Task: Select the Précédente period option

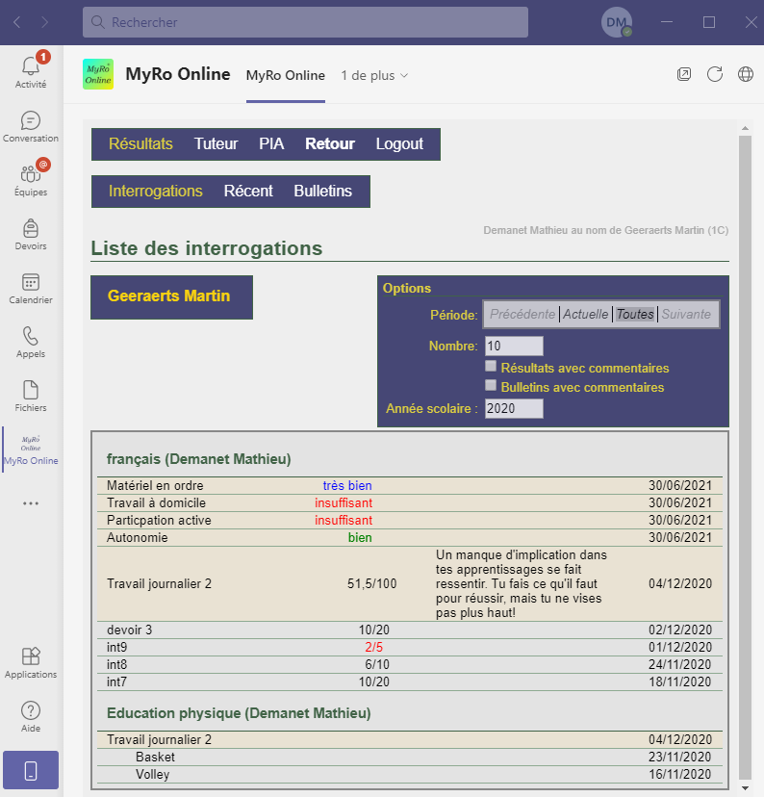Action: point(522,314)
